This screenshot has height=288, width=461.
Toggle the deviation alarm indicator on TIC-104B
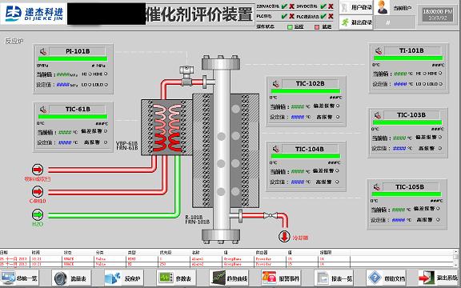337,170
